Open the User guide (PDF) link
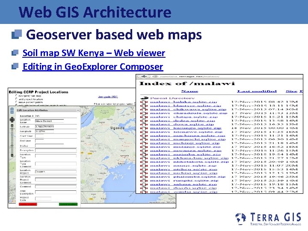The width and height of the screenshot is (308, 231). [x=108, y=97]
